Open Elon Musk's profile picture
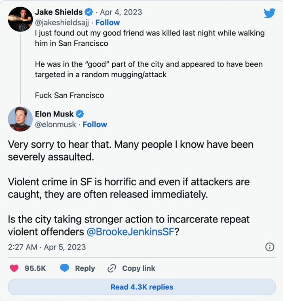This screenshot has width=283, height=301. (x=17, y=119)
